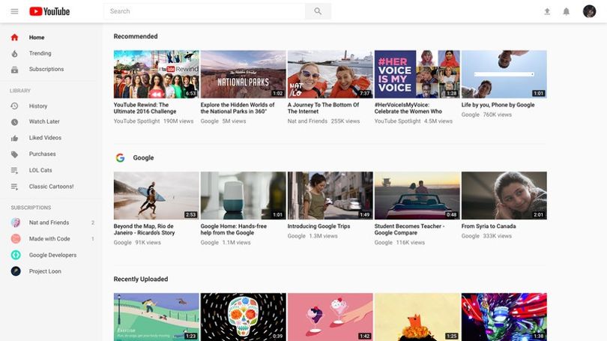The image size is (607, 341).
Task: Go to Subscriptions in the sidebar
Action: 46,69
